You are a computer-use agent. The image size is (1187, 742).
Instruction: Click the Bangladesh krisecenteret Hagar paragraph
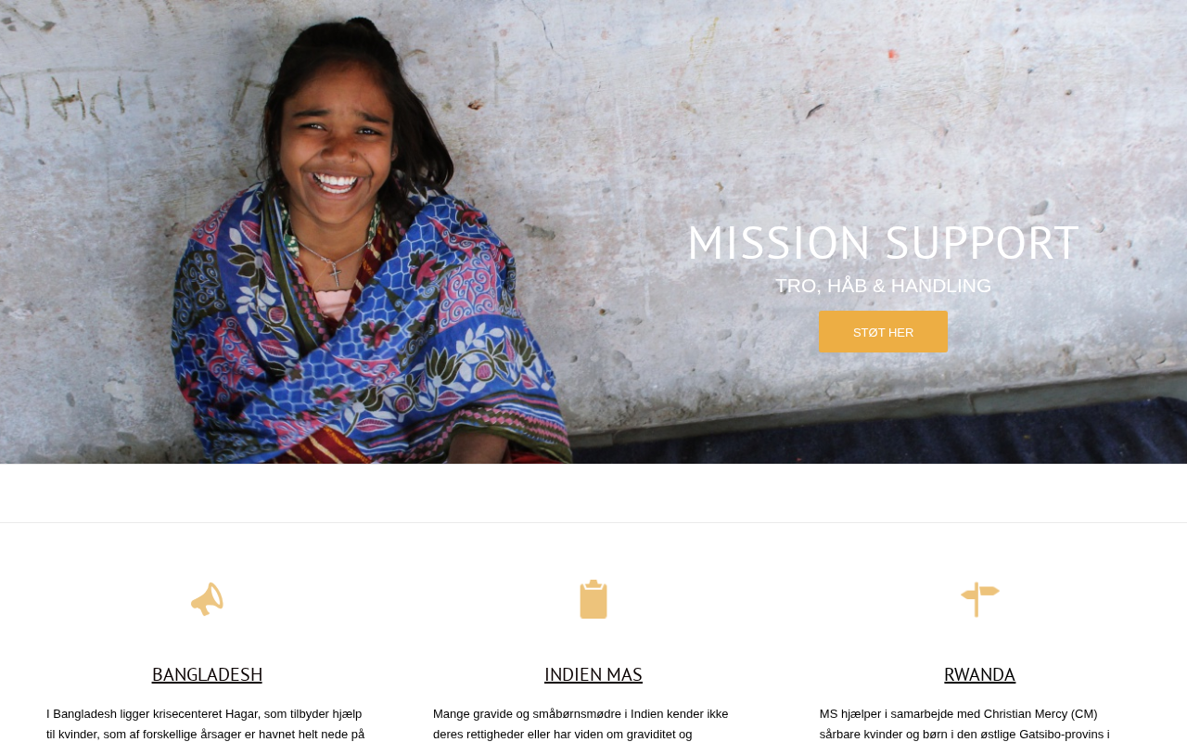click(x=207, y=723)
